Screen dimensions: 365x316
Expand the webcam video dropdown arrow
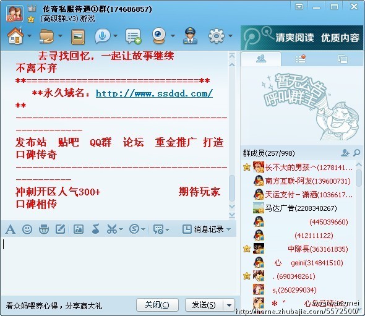pos(173,36)
